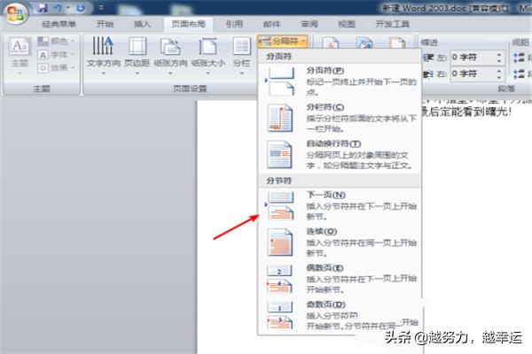Image resolution: width=532 pixels, height=354 pixels.
Task: Insert 分栏符(C) column break
Action: point(340,118)
